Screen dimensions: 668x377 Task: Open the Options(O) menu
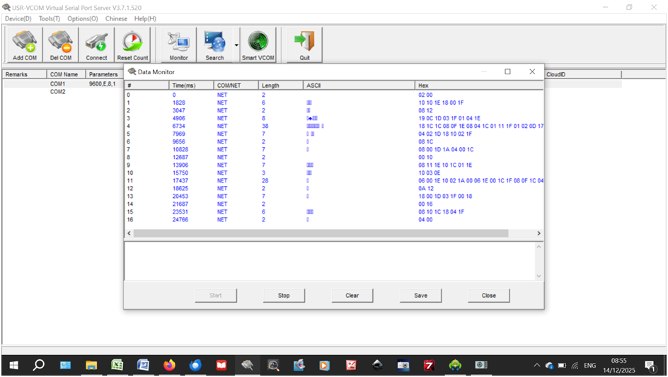pos(83,18)
